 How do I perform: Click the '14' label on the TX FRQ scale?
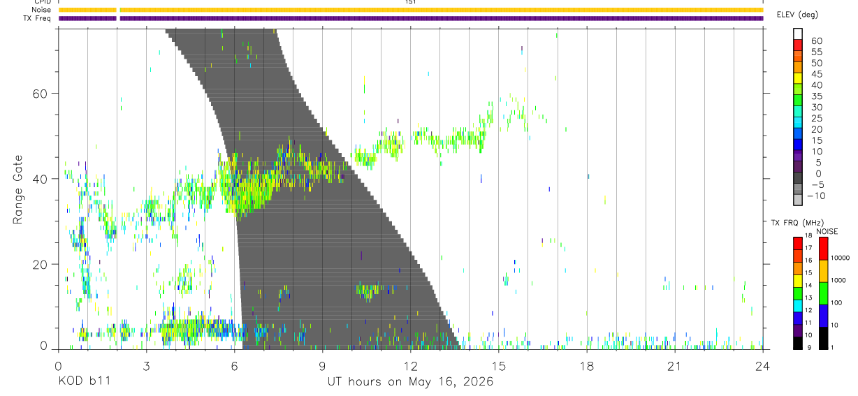click(x=808, y=285)
